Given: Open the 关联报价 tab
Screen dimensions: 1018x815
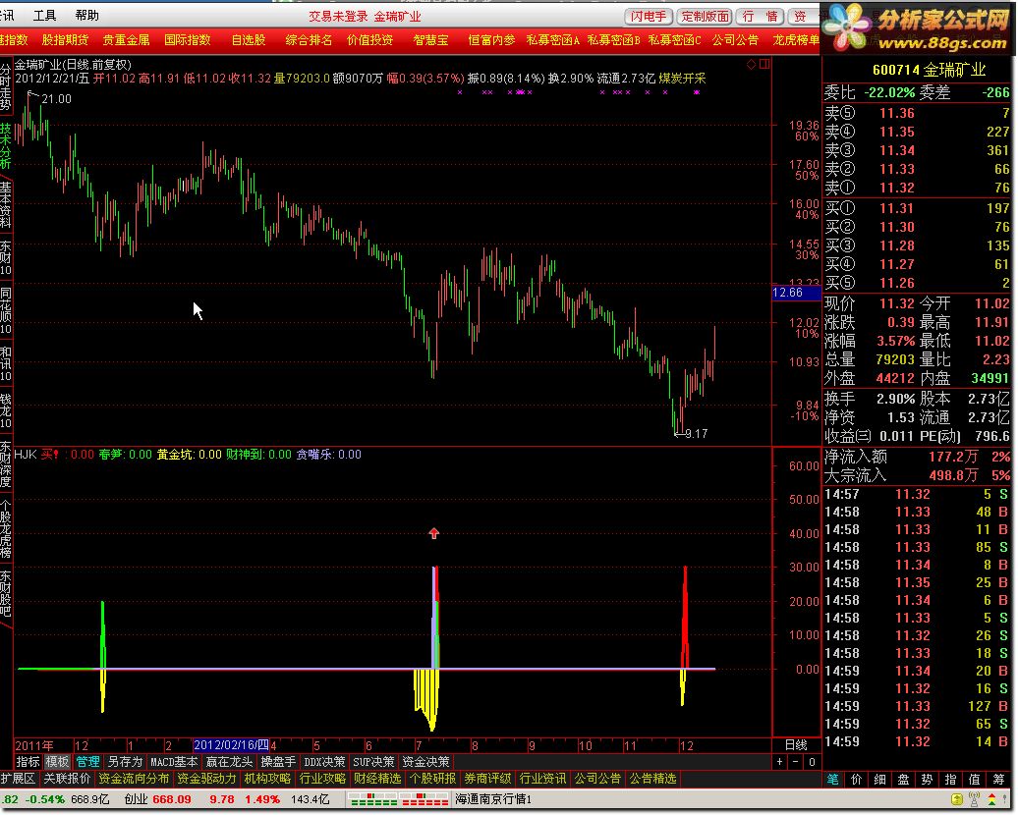Looking at the screenshot, I should [67, 779].
